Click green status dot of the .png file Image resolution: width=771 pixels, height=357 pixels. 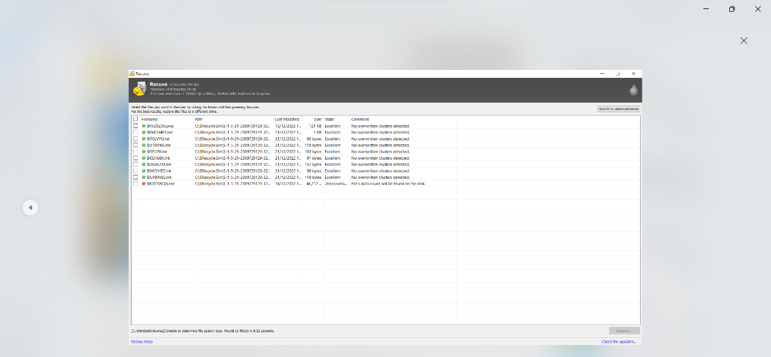[x=143, y=126]
